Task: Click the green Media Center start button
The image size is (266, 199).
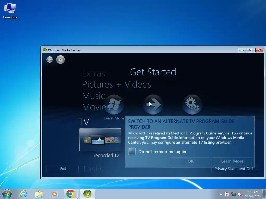Action: click(61, 60)
